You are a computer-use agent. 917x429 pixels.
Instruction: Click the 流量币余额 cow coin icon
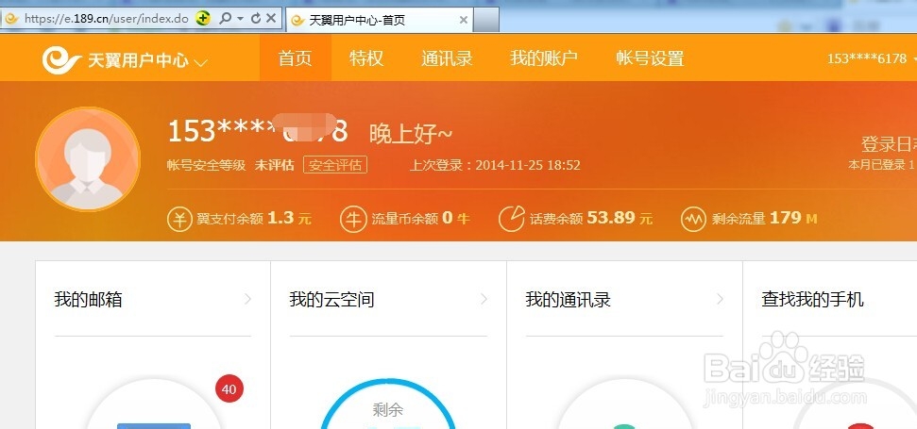pos(353,220)
